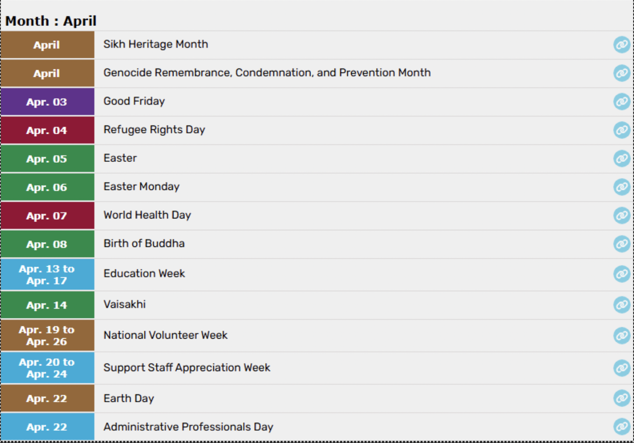Open the link icon next to World Health Day

click(622, 216)
